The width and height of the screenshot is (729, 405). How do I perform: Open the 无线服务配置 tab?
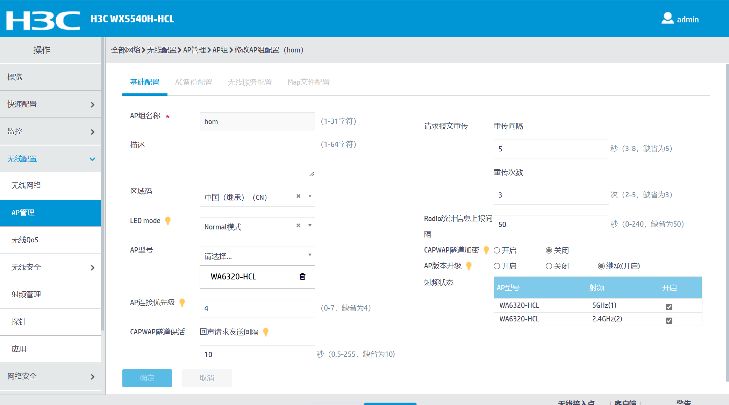(x=250, y=82)
